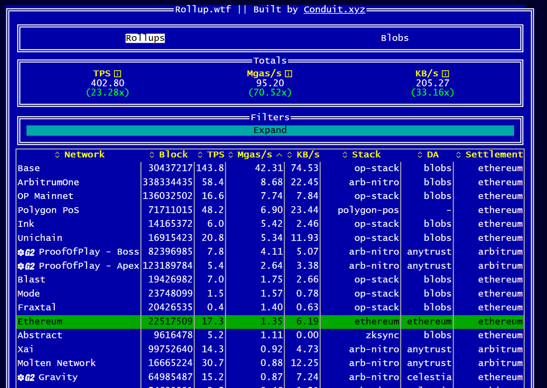Click Unichain KB/s value 11.93
Screen dimensions: 547x388
coord(304,238)
